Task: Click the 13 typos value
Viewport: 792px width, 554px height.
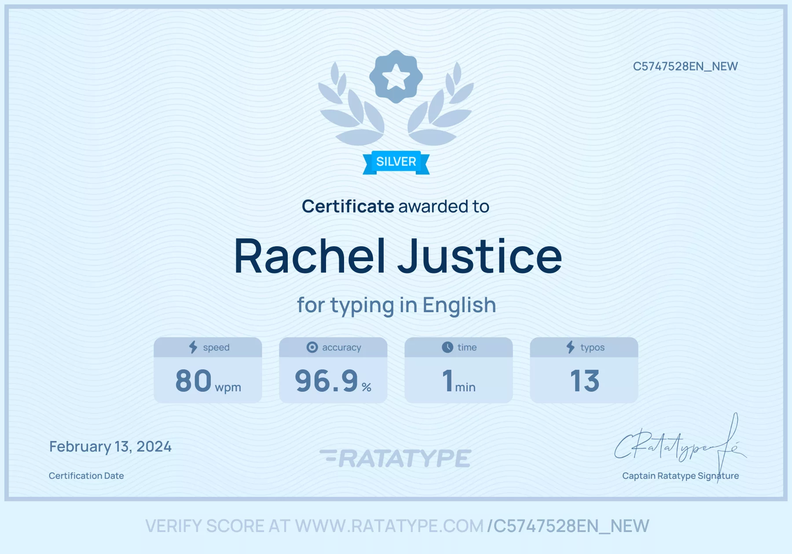Action: [x=584, y=381]
